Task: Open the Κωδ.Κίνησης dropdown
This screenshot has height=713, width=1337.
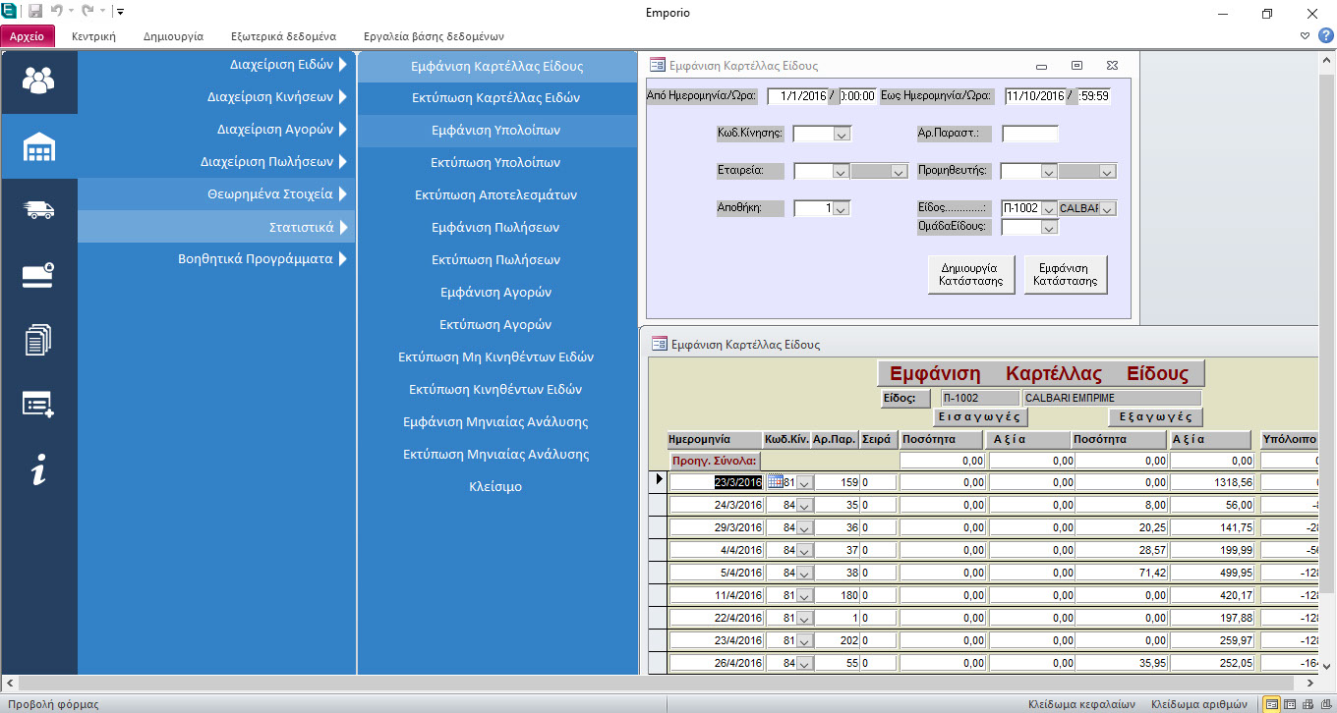Action: pyautogui.click(x=842, y=135)
